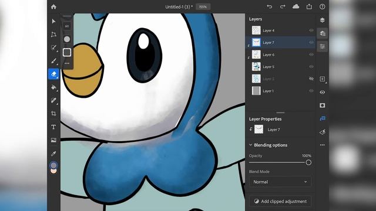Hide Layer 1
Screen dimensions: 376x211
tap(311, 91)
